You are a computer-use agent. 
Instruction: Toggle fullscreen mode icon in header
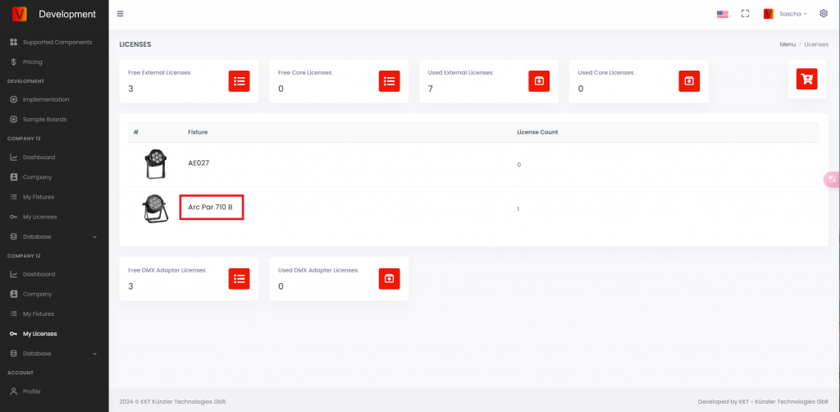(x=745, y=14)
